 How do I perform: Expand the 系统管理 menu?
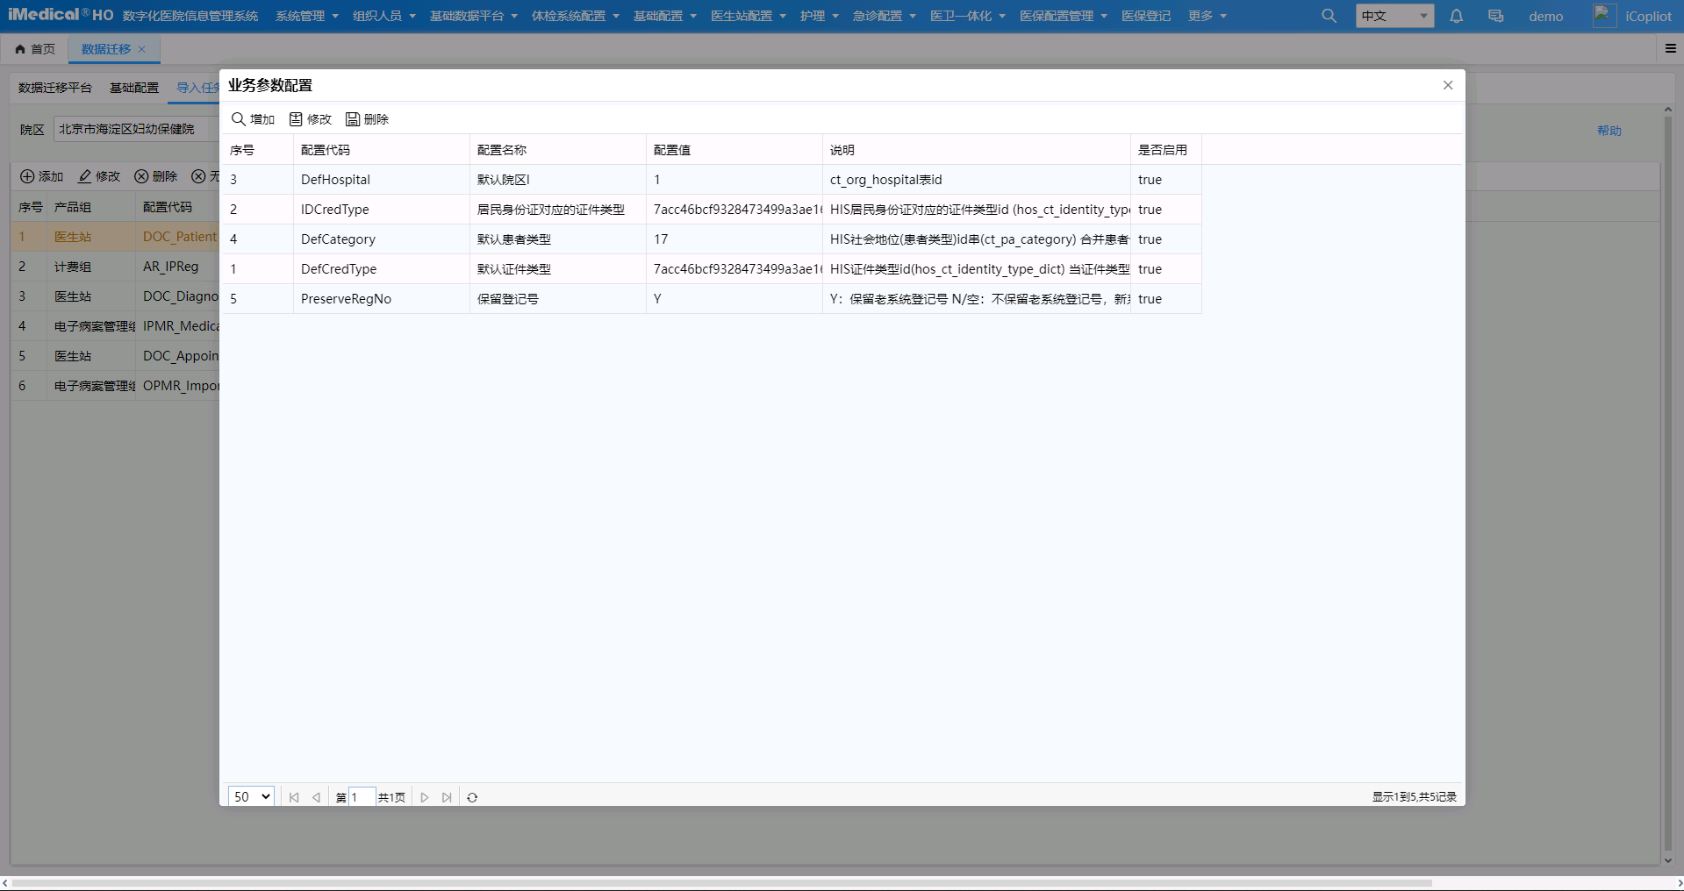pyautogui.click(x=307, y=16)
